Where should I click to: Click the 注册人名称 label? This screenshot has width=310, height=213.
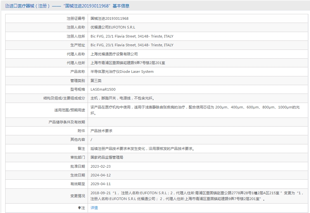click(x=76, y=27)
